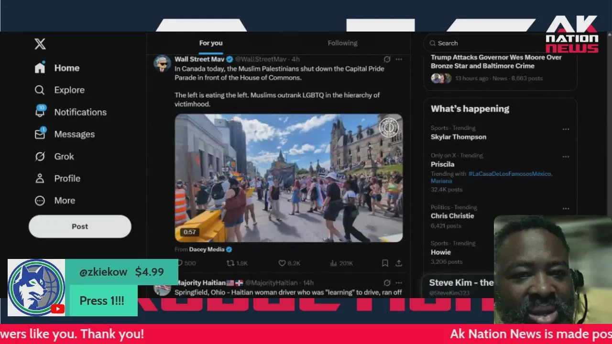This screenshot has height=344, width=612.
Task: Open the Howie trending topic
Action: coord(441,252)
